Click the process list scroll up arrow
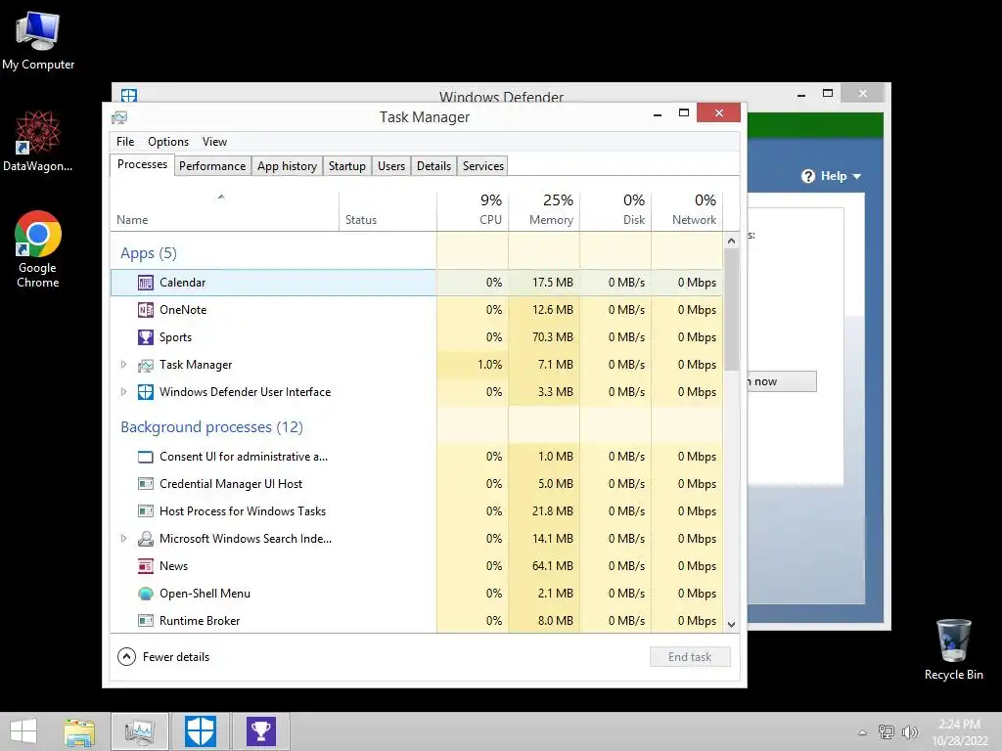This screenshot has height=751, width=1002. [x=732, y=241]
